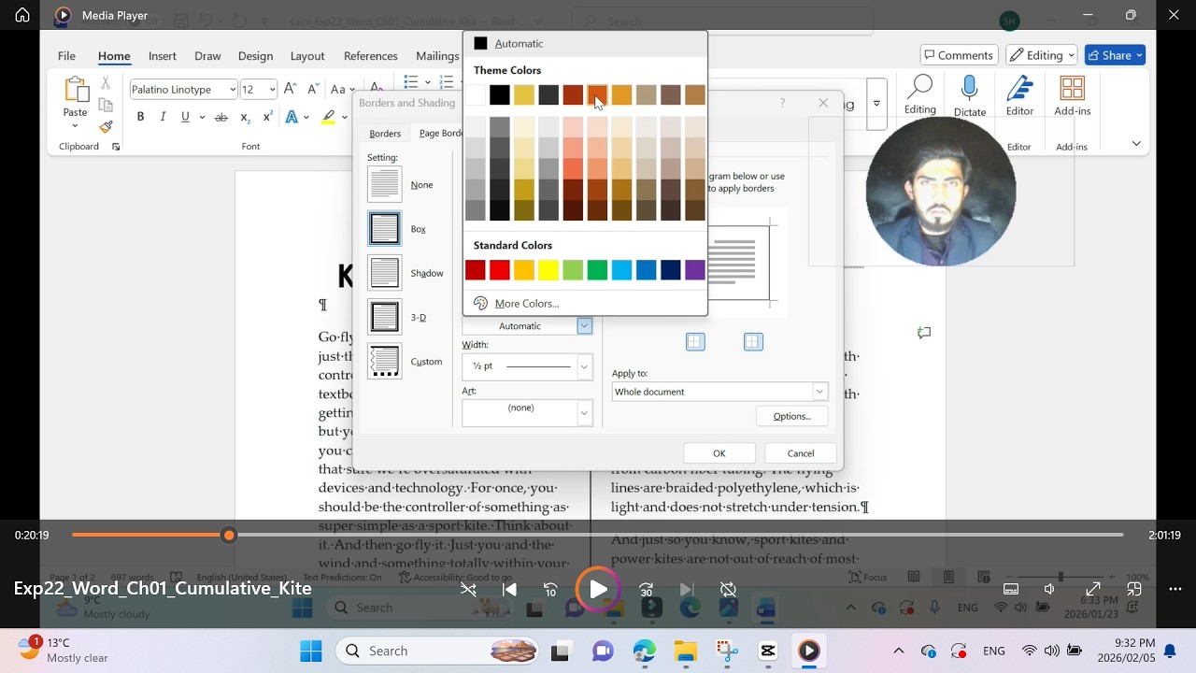Go to the previous track
Screen dimensions: 1196x673
[509, 589]
